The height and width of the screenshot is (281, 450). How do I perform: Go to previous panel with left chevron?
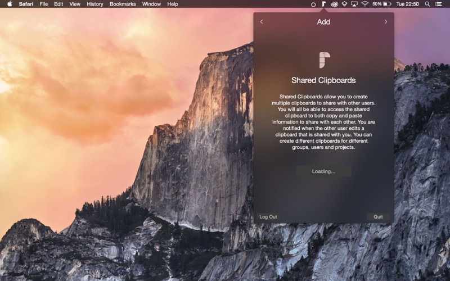tap(262, 22)
